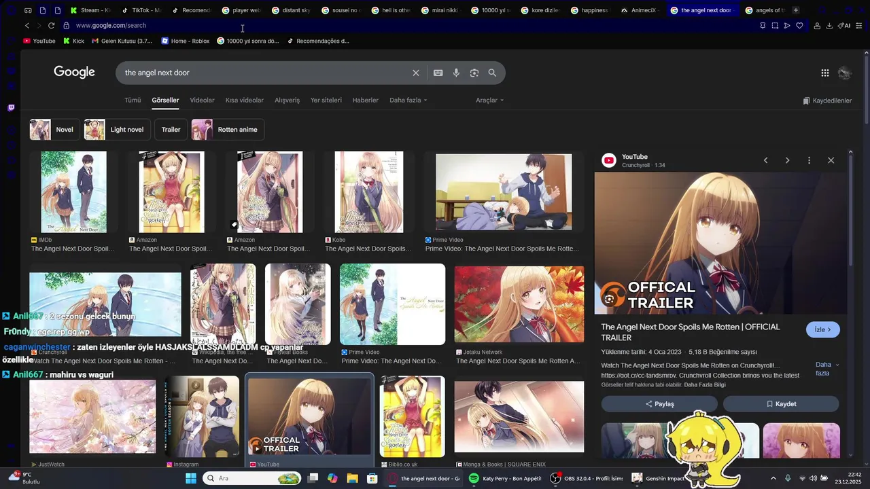870x489 pixels.
Task: Open 'Kaydedilenler' saved items link
Action: click(x=827, y=101)
